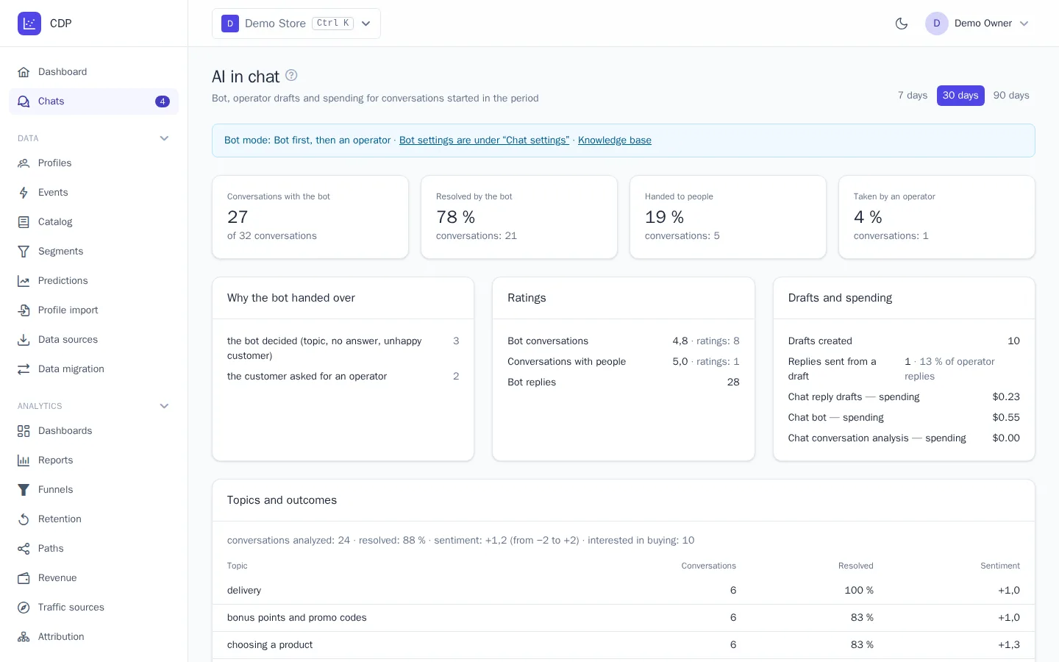The image size is (1059, 662).
Task: Click the delivery topic row
Action: [624, 591]
